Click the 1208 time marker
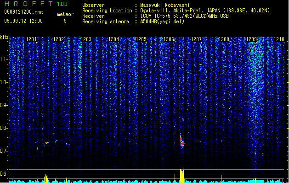This screenshot has height=183, width=289. click(224, 39)
